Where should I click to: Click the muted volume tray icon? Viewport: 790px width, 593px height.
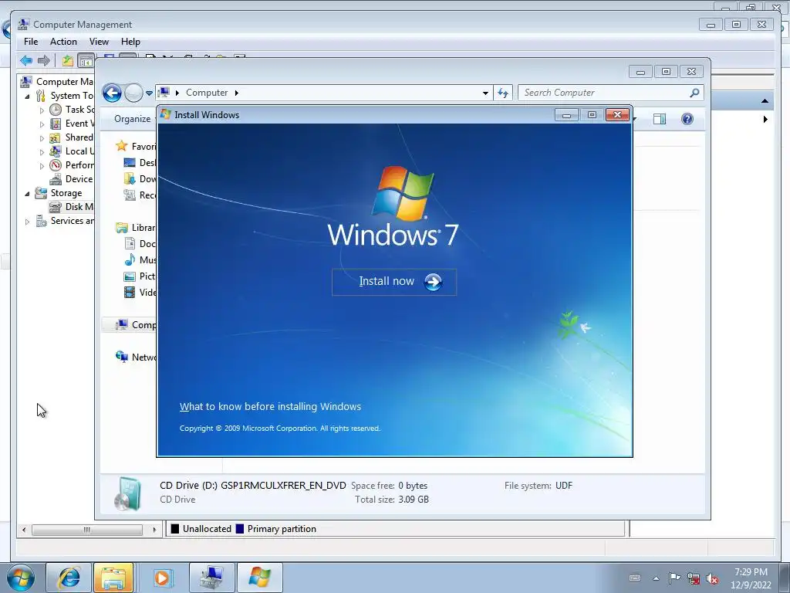(712, 578)
